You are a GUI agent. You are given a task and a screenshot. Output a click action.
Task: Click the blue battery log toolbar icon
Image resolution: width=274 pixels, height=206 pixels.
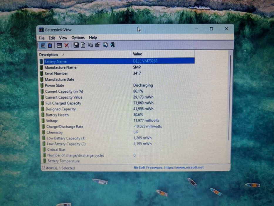50,46
